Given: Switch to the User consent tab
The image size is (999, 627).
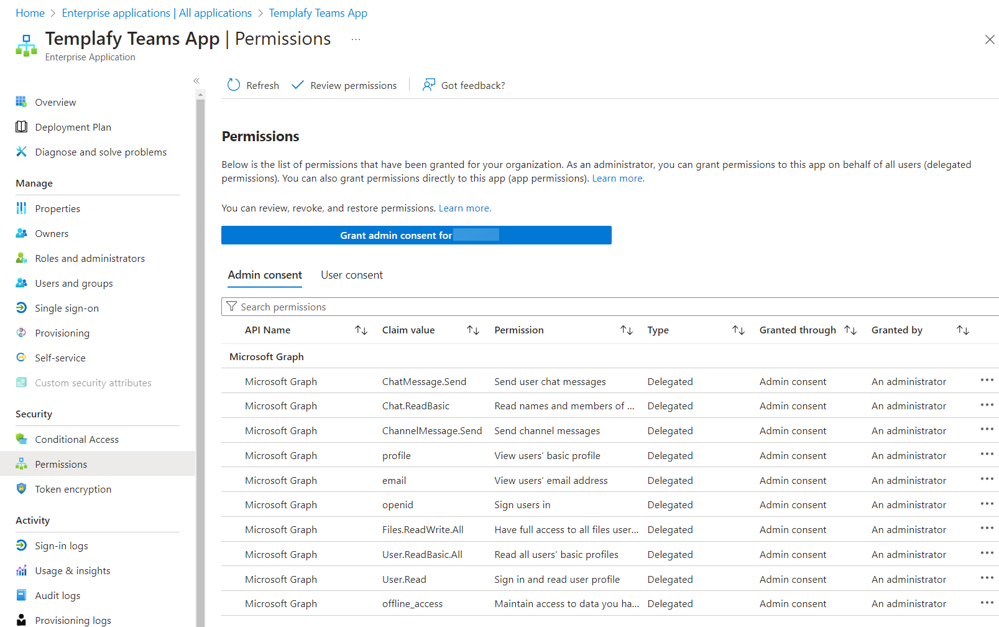Looking at the screenshot, I should (x=352, y=275).
